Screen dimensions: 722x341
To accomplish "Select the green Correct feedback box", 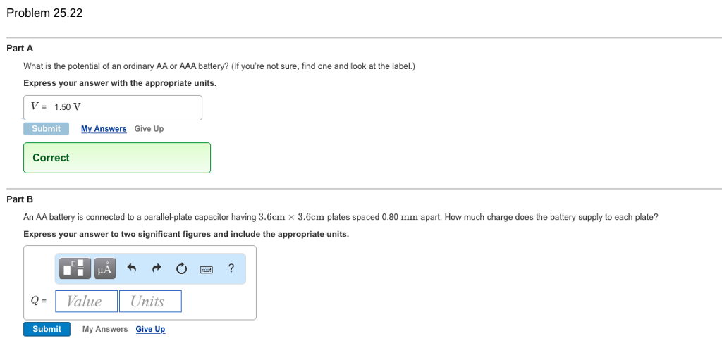I will click(117, 158).
